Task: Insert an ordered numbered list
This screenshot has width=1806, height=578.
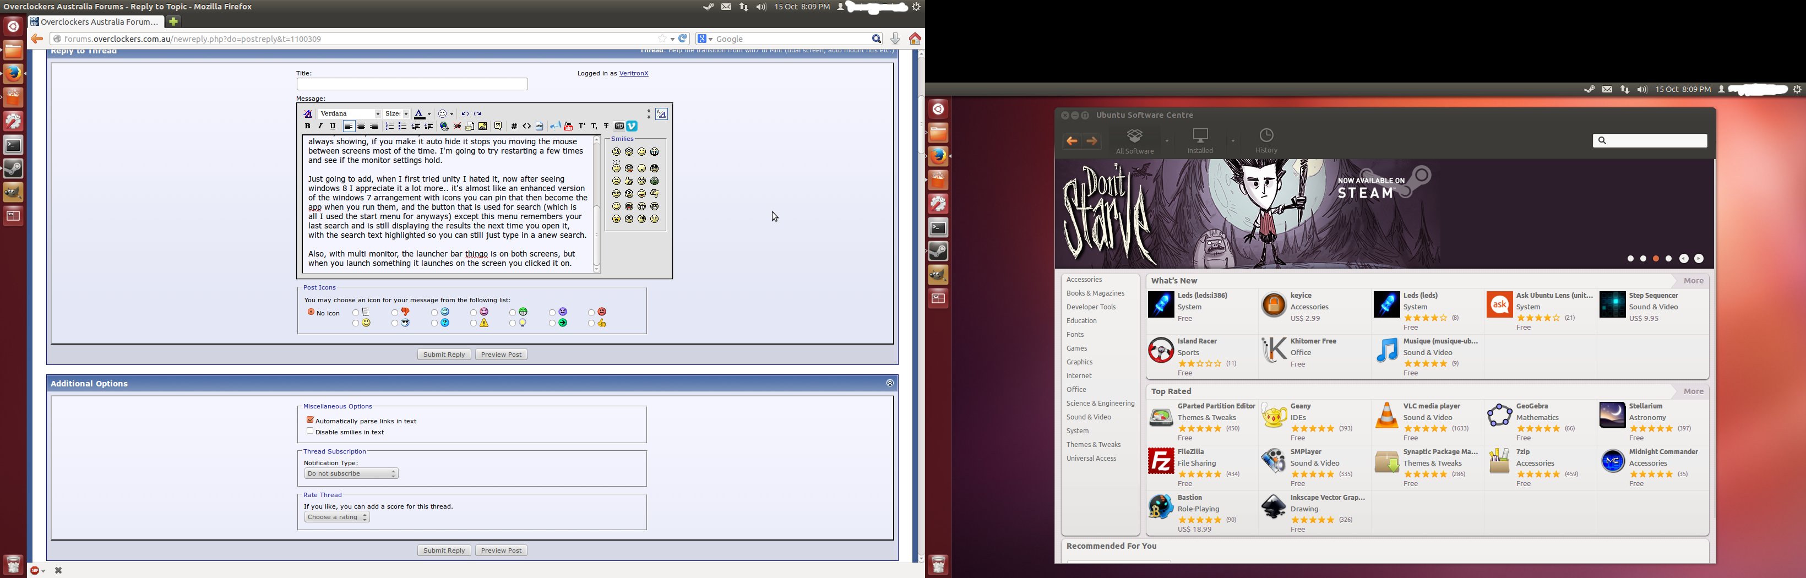Action: (x=390, y=126)
